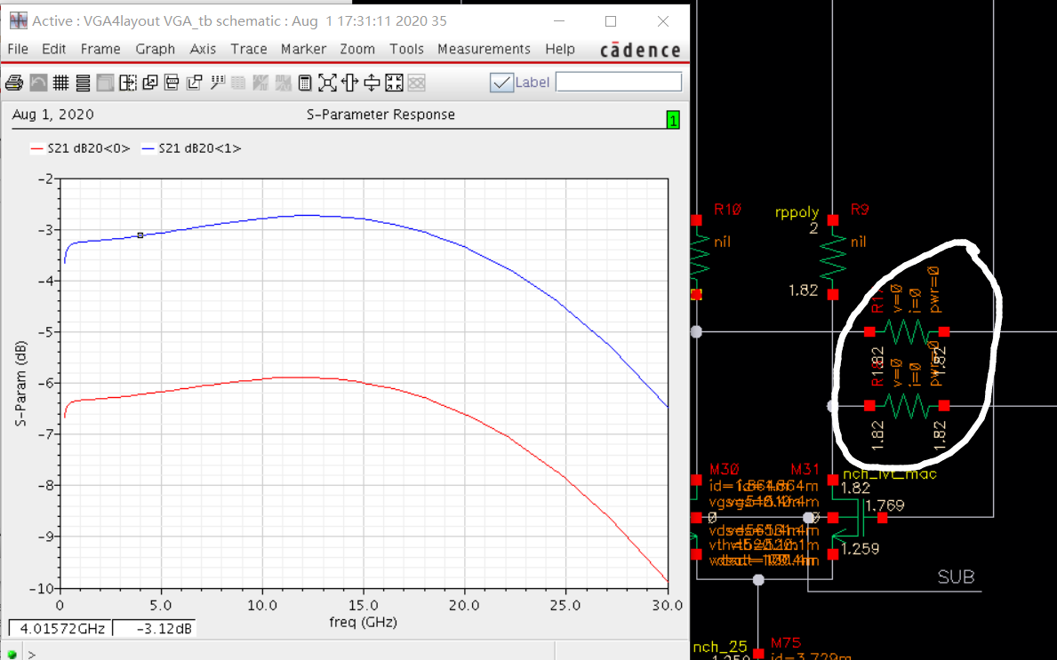Click the M75 label in schematic
This screenshot has height=660, width=1057.
(x=785, y=643)
